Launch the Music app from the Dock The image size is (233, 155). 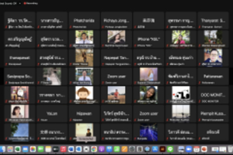point(63,149)
